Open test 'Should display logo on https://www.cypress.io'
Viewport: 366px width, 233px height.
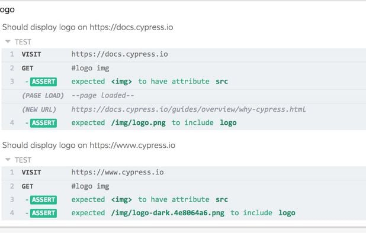[x=89, y=145]
